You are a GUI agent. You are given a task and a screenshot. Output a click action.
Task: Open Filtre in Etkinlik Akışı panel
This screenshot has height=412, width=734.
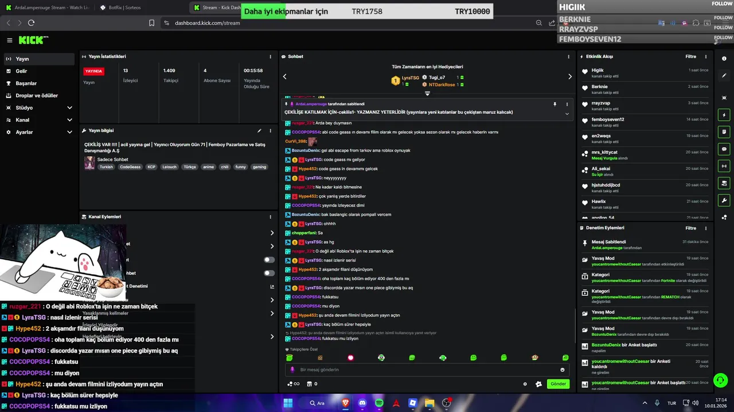click(690, 57)
